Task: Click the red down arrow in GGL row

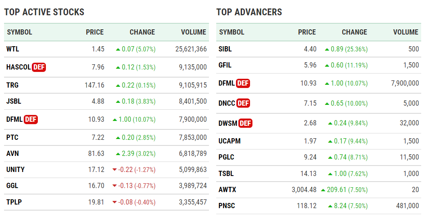Action: pyautogui.click(x=114, y=186)
